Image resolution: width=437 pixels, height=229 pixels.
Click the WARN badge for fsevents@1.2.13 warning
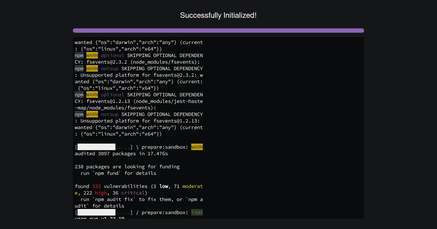click(92, 114)
